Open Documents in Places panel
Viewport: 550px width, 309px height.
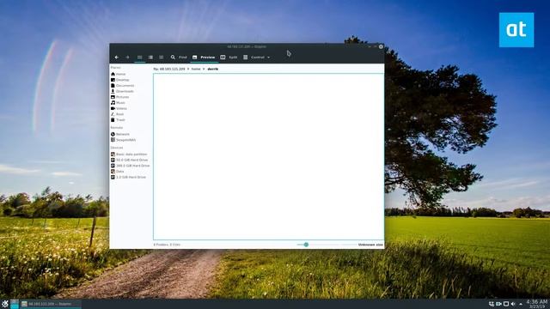122,86
